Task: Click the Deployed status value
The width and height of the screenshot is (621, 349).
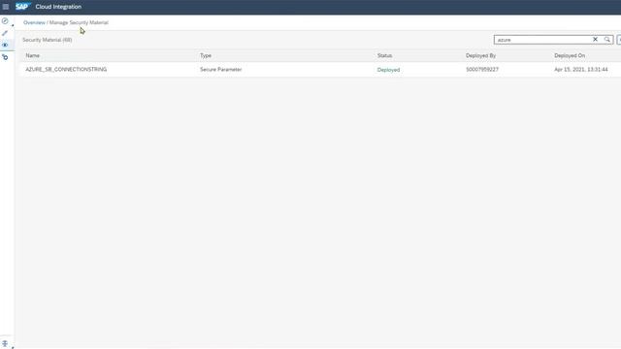Action: point(388,70)
